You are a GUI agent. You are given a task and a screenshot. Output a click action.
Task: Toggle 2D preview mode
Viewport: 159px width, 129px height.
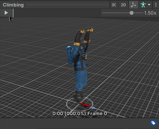pos(123,5)
